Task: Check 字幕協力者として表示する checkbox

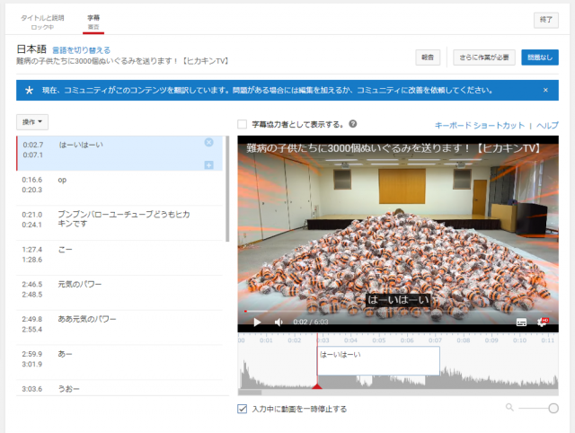Action: 242,124
